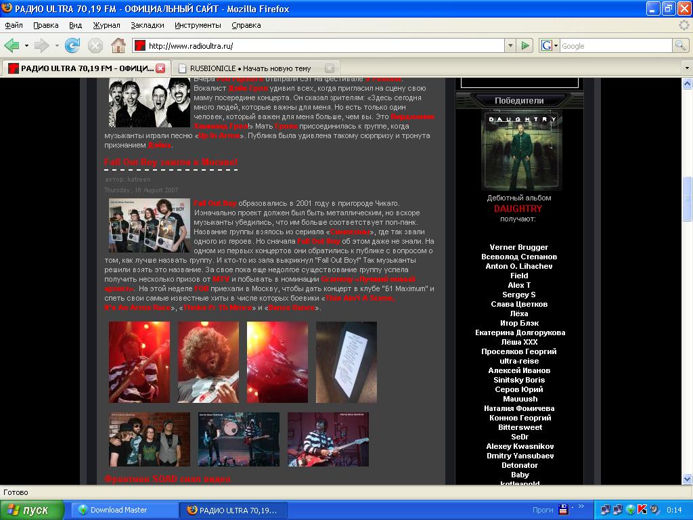Click the winner name Verner Brugger
Screen dimensions: 693x520
pos(518,247)
